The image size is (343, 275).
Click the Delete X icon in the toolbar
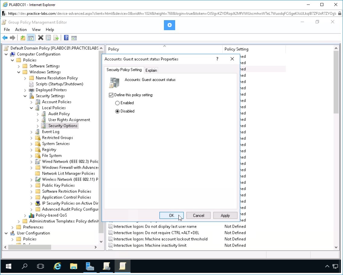coord(40,38)
